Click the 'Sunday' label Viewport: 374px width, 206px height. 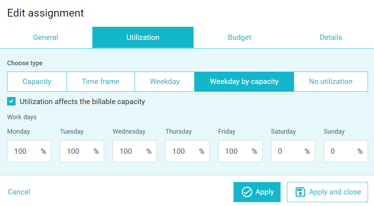[x=334, y=132]
